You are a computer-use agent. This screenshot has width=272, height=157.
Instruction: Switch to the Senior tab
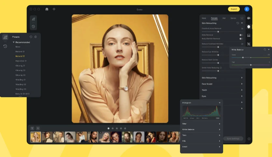[233, 18]
